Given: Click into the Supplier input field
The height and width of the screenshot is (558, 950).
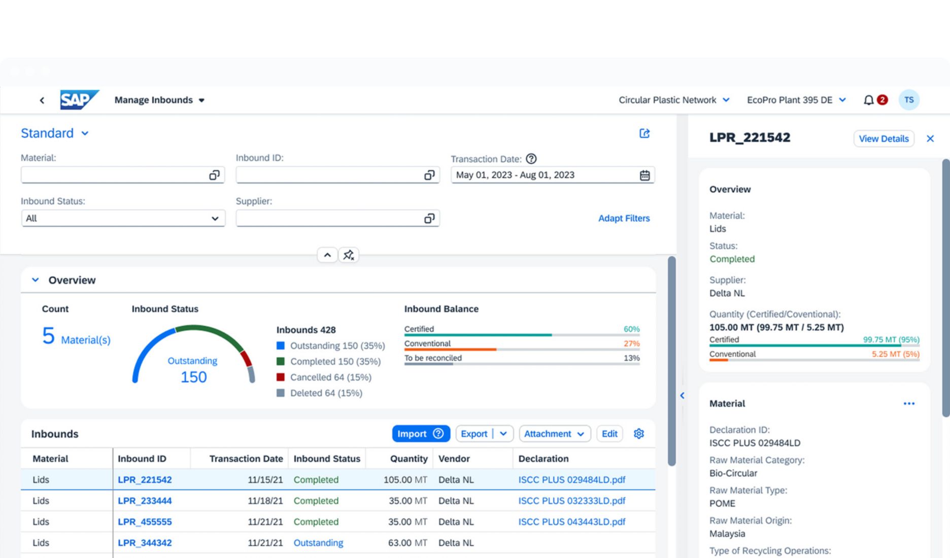Looking at the screenshot, I should pos(329,219).
